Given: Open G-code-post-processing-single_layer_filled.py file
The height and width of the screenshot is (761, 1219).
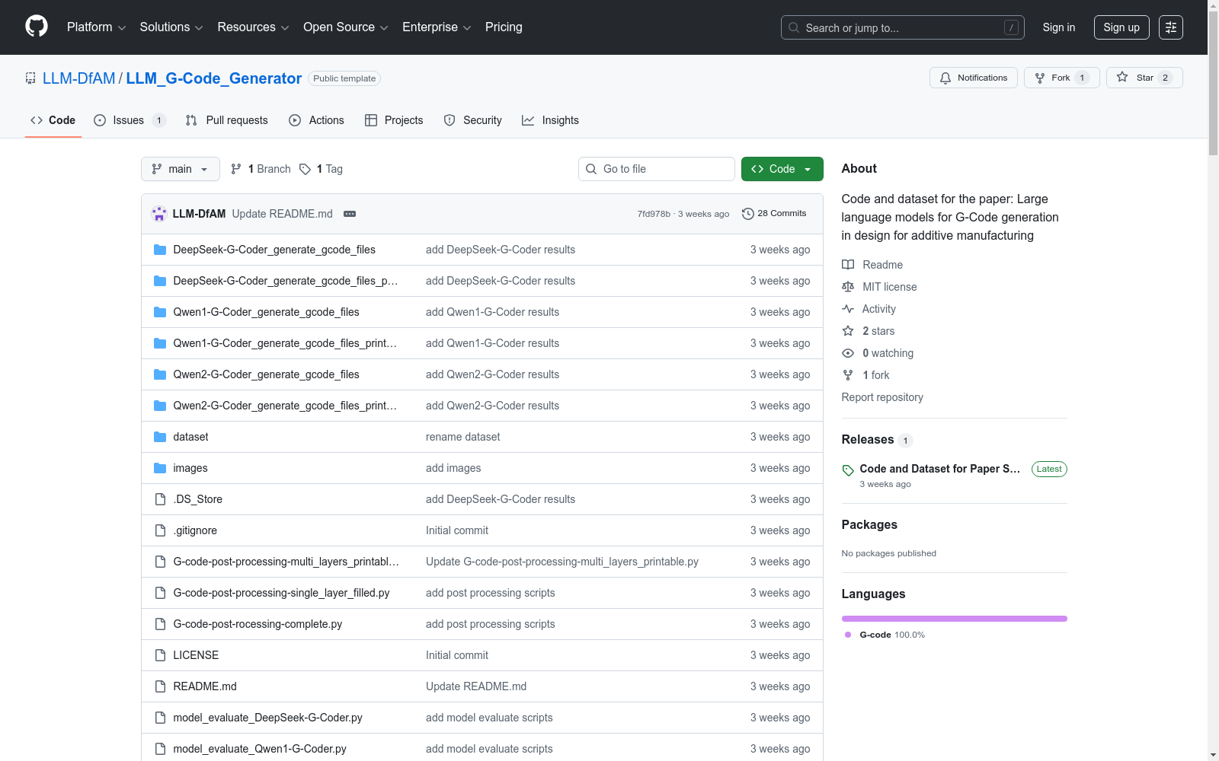Looking at the screenshot, I should click(281, 593).
